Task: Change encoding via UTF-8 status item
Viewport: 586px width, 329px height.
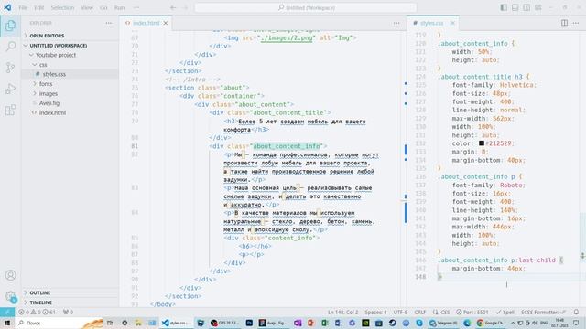Action: click(400, 312)
